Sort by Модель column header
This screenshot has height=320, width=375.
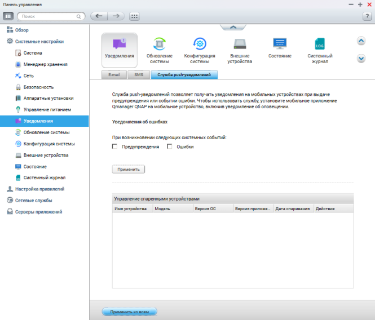click(x=173, y=208)
